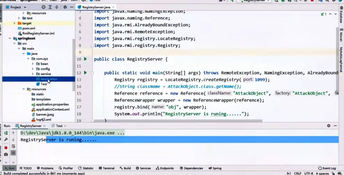Open Project panel gear settings
344x175 pixels.
pyautogui.click(x=65, y=7)
